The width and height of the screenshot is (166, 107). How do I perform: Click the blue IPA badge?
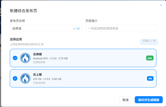(x=150, y=79)
